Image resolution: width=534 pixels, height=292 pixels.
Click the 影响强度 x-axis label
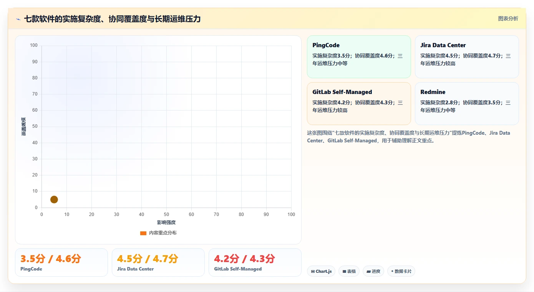point(166,223)
